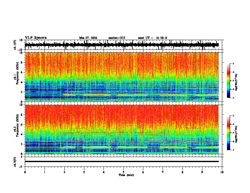250x193 pixels.
Task: Click the "station=OUI" header text
Action: point(117,38)
